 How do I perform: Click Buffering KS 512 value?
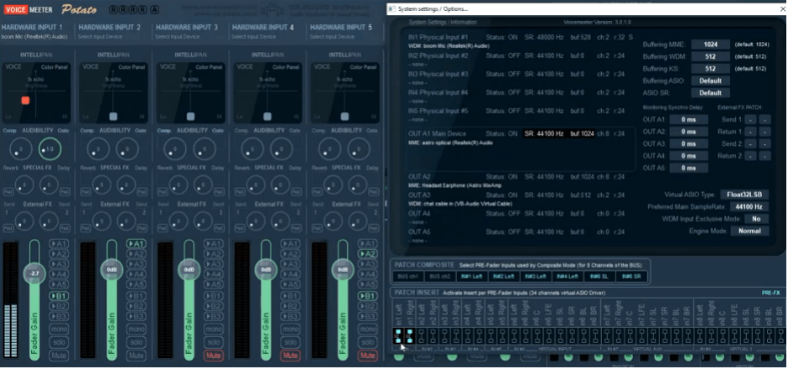pyautogui.click(x=710, y=68)
